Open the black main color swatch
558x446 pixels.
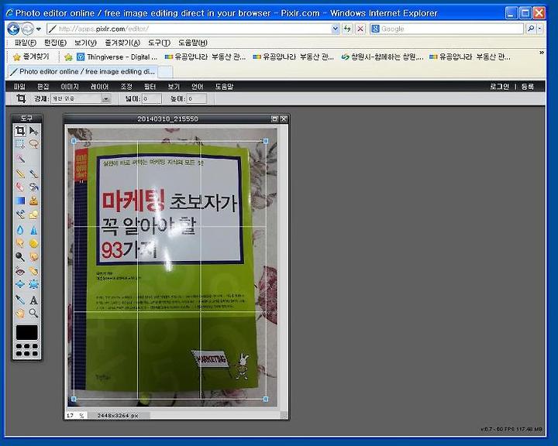[x=26, y=332]
